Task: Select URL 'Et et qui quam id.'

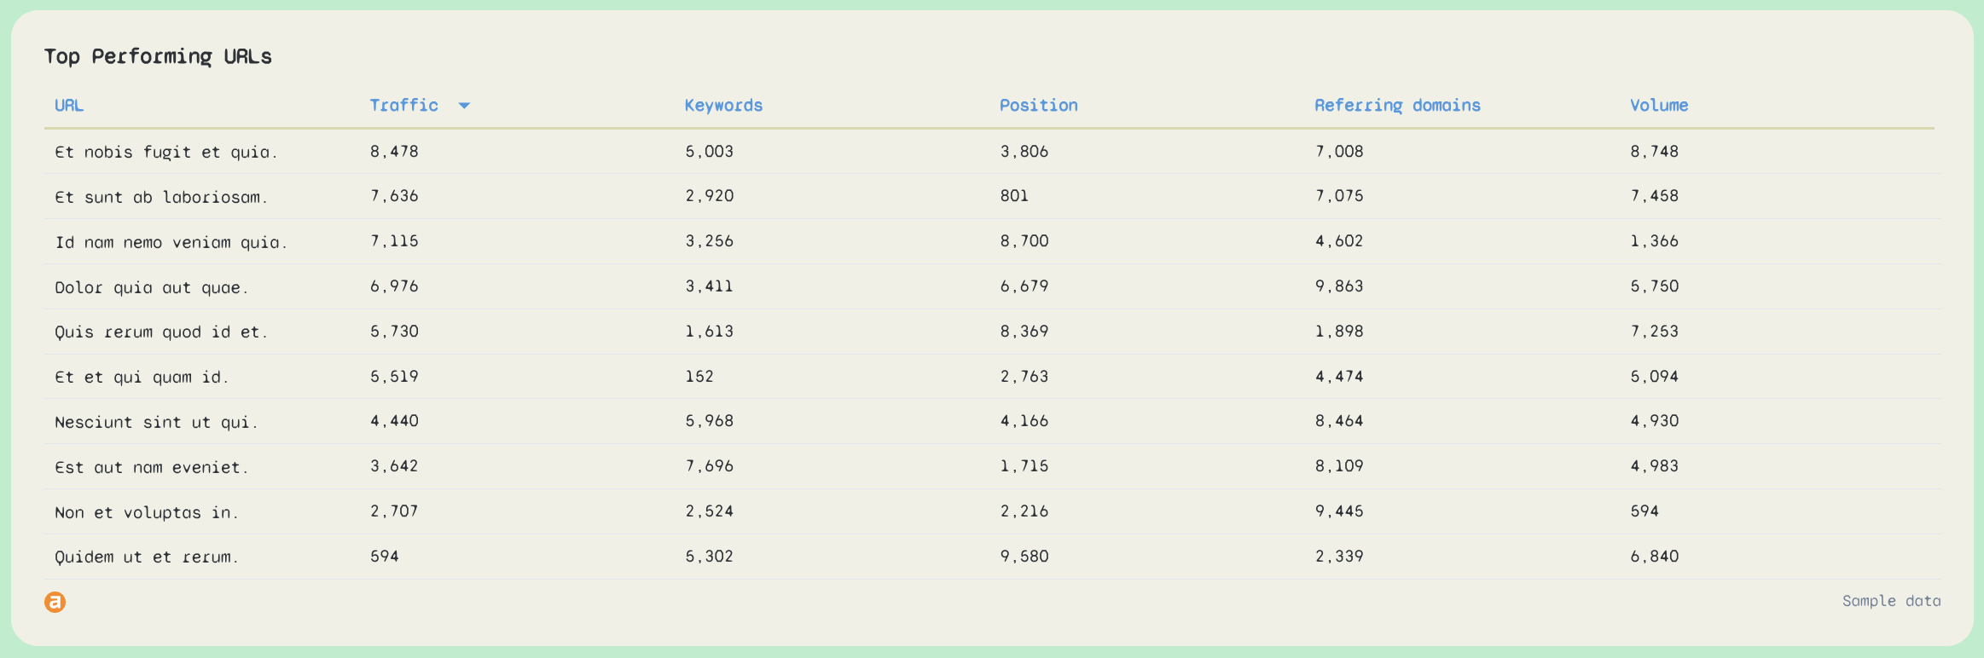Action: [142, 377]
